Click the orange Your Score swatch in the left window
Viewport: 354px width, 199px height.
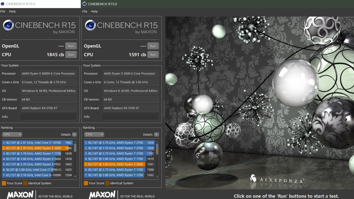[4, 183]
